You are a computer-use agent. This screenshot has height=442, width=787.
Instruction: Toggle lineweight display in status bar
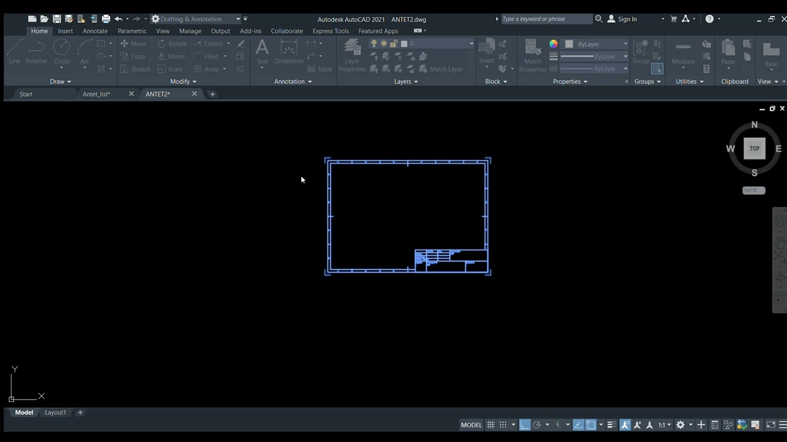pos(611,425)
